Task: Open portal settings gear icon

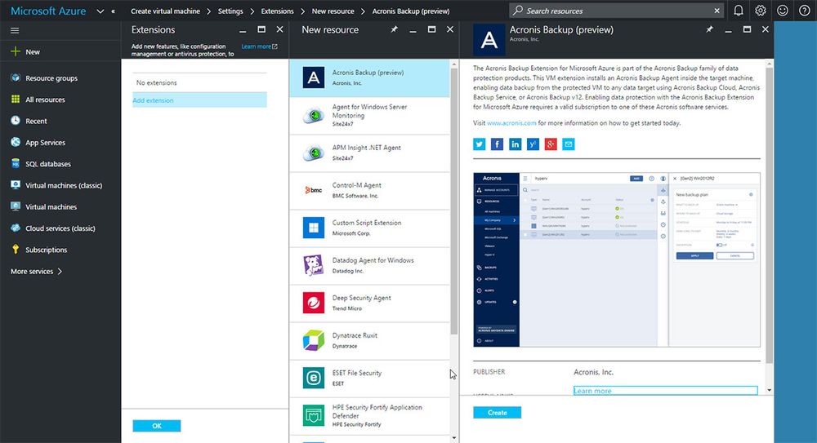Action: click(760, 11)
